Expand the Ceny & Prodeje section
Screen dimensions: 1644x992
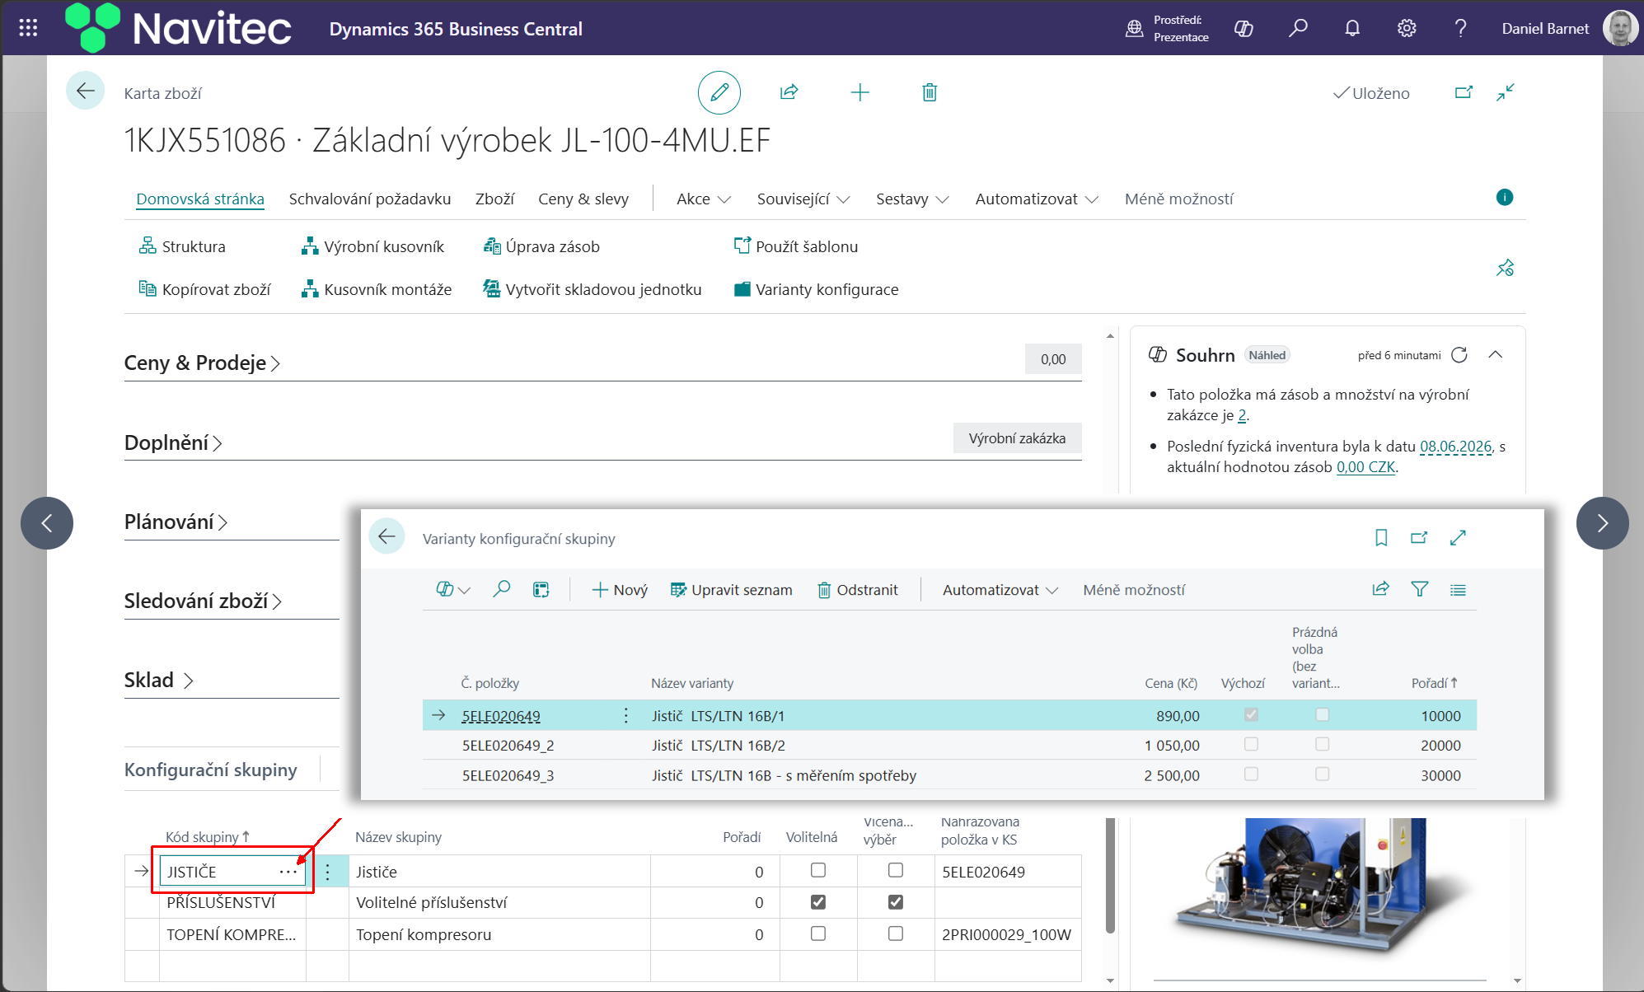[x=202, y=363]
